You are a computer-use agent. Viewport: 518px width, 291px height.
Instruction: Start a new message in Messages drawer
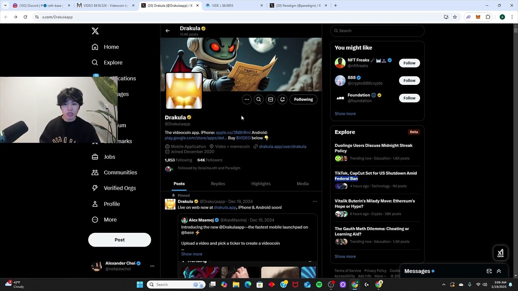coord(489,271)
